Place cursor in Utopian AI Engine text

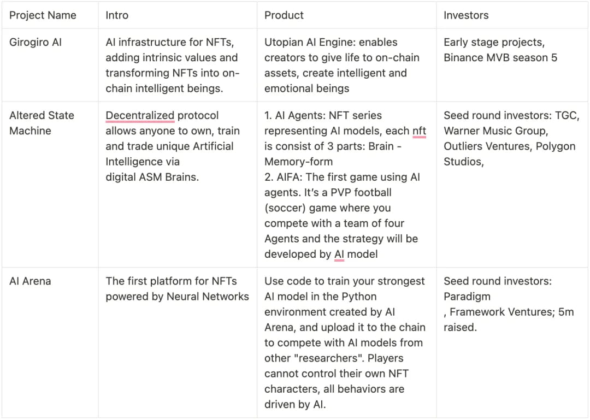(x=306, y=43)
